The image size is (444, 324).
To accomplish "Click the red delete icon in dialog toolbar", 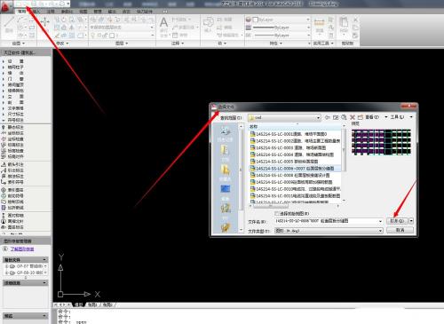I will (353, 117).
